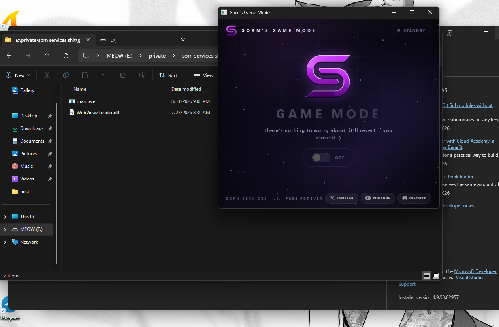Image resolution: width=499 pixels, height=327 pixels.
Task: Click the Copy icon in toolbar
Action: coord(66,75)
